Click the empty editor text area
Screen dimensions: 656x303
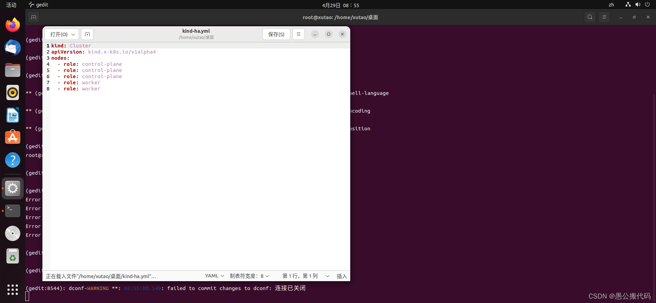[x=200, y=181]
